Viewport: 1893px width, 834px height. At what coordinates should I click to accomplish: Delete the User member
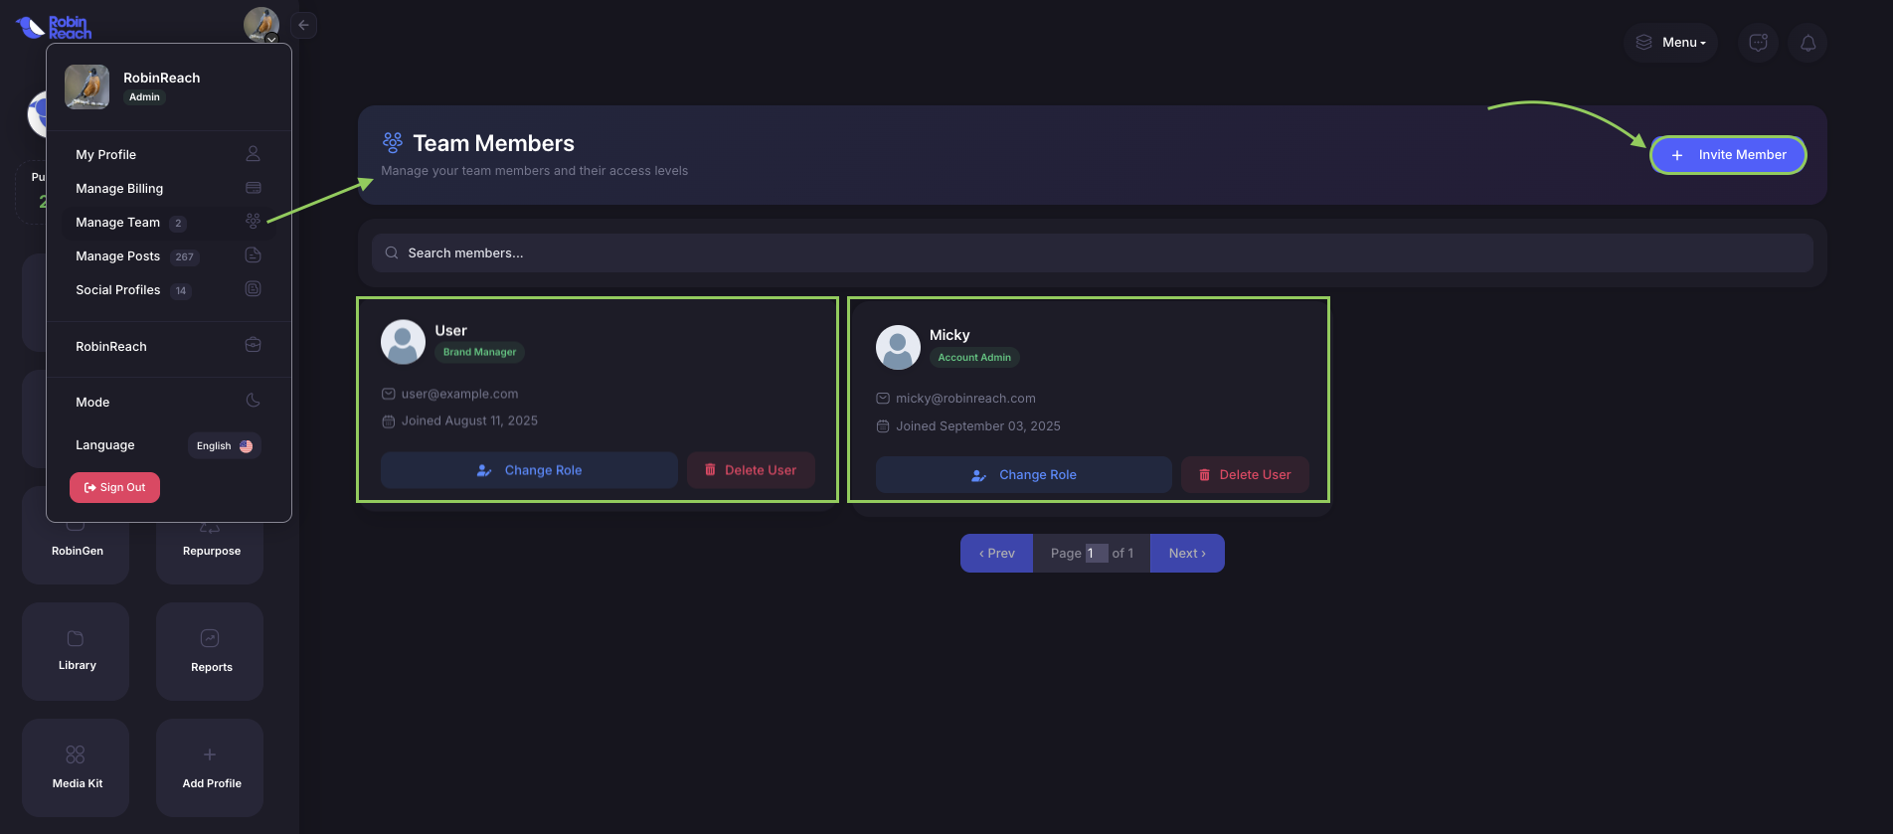click(x=751, y=470)
